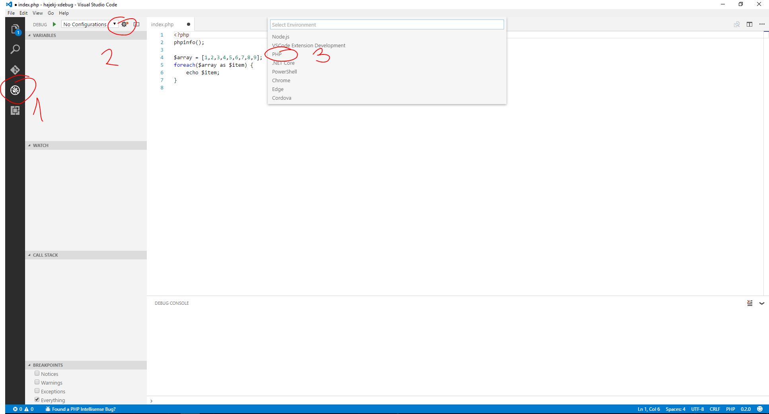
Task: Open launch.json via gear icon
Action: (124, 24)
